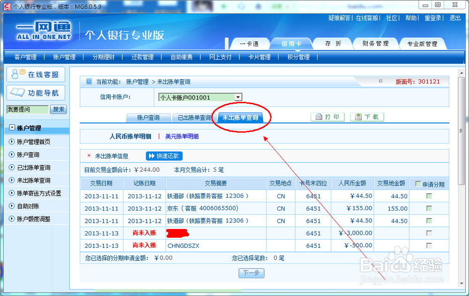Screen dimensions: 469x296
Task: Click the 下一步 next button
Action: click(251, 273)
